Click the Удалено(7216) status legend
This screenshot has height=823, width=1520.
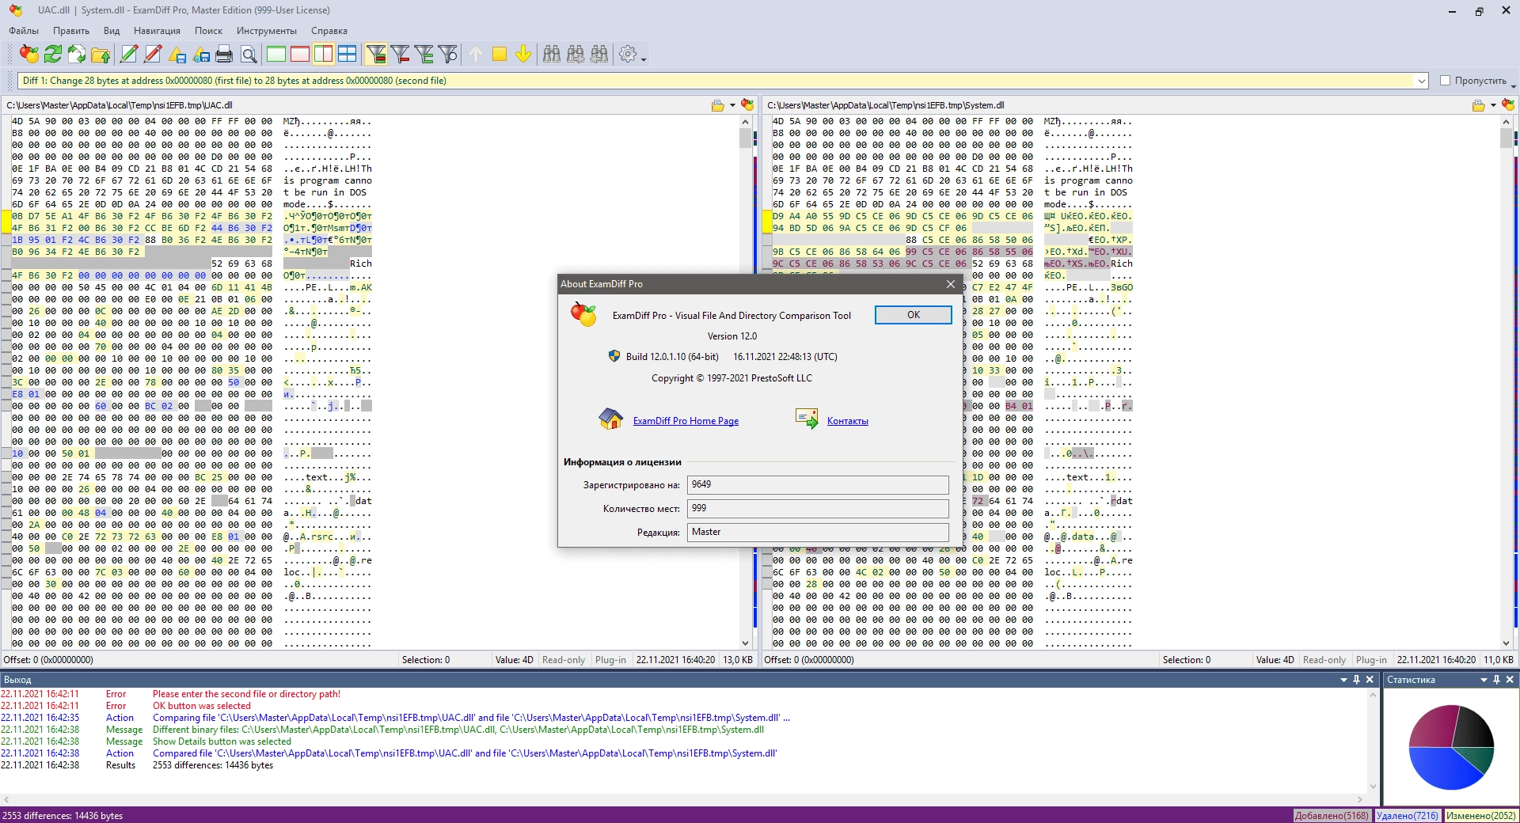point(1408,815)
